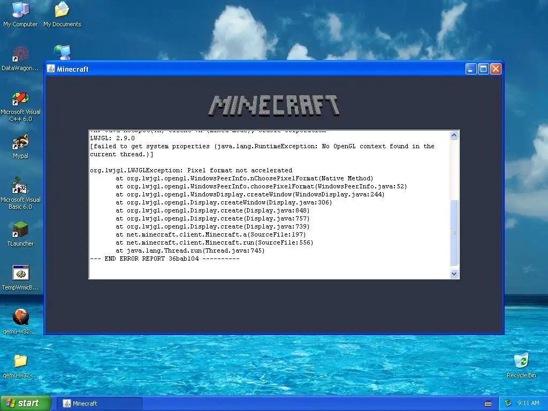The width and height of the screenshot is (548, 411).
Task: Click the Thread.java:745 stack line
Action: click(x=190, y=250)
